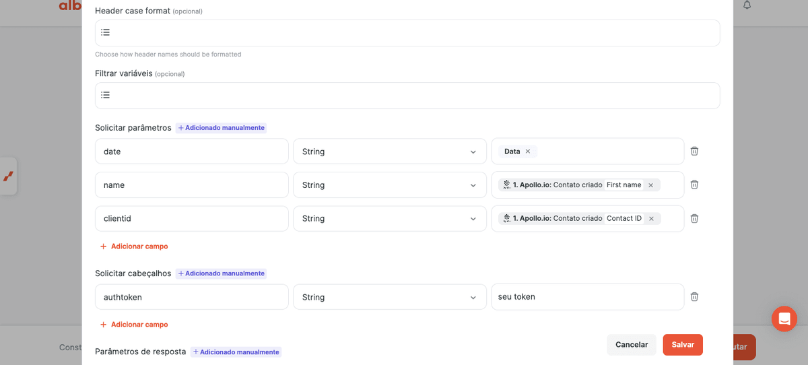This screenshot has height=365, width=808.
Task: Click the Filtrar variáveis label
Action: pyautogui.click(x=124, y=73)
